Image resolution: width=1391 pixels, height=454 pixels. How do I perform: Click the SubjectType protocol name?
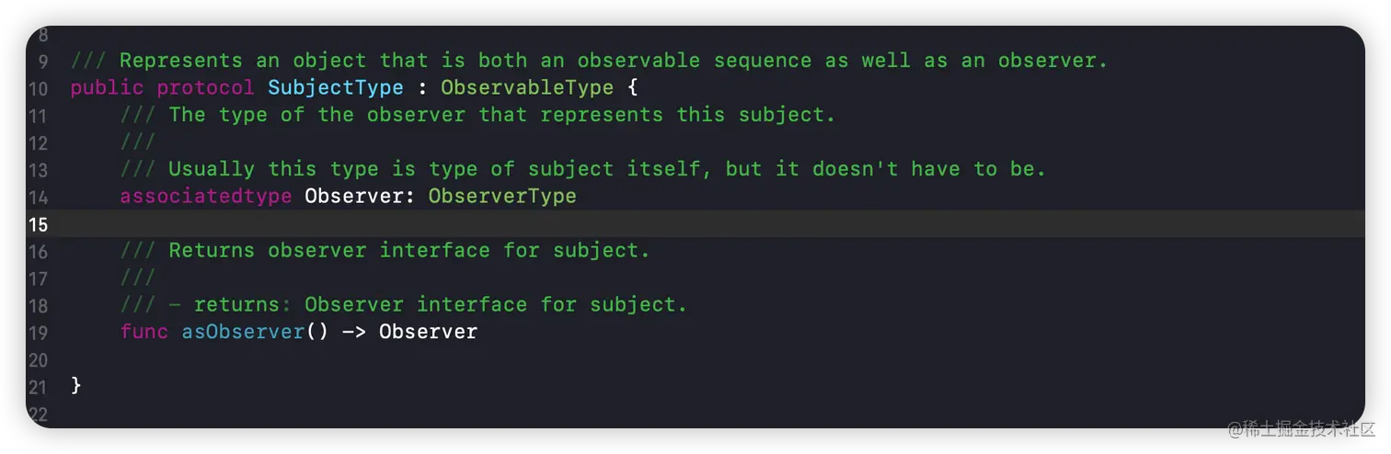[335, 88]
